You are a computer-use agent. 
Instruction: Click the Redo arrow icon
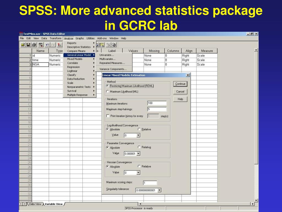coord(53,44)
